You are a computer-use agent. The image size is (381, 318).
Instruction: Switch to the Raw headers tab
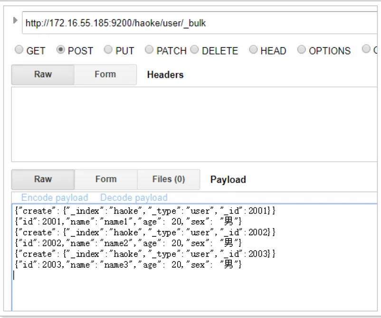pyautogui.click(x=43, y=75)
